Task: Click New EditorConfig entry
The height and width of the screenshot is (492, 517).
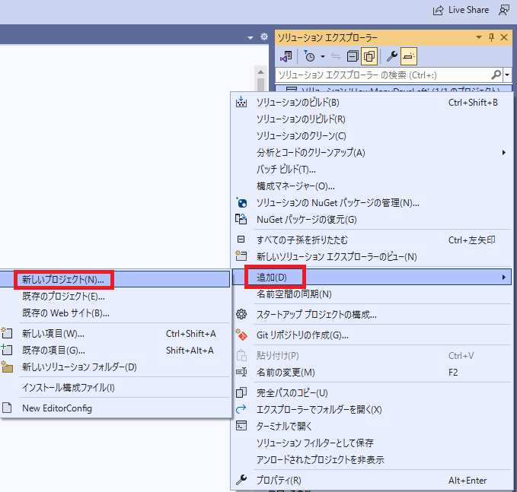Action: [115, 408]
